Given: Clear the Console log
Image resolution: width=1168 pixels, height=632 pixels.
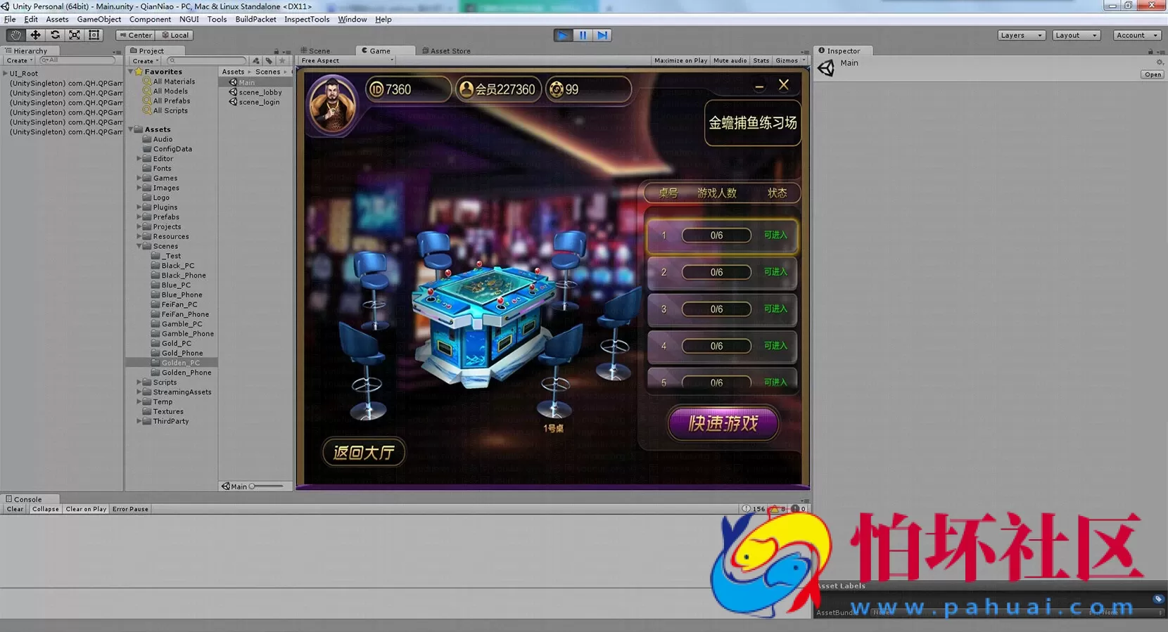Looking at the screenshot, I should pos(15,509).
